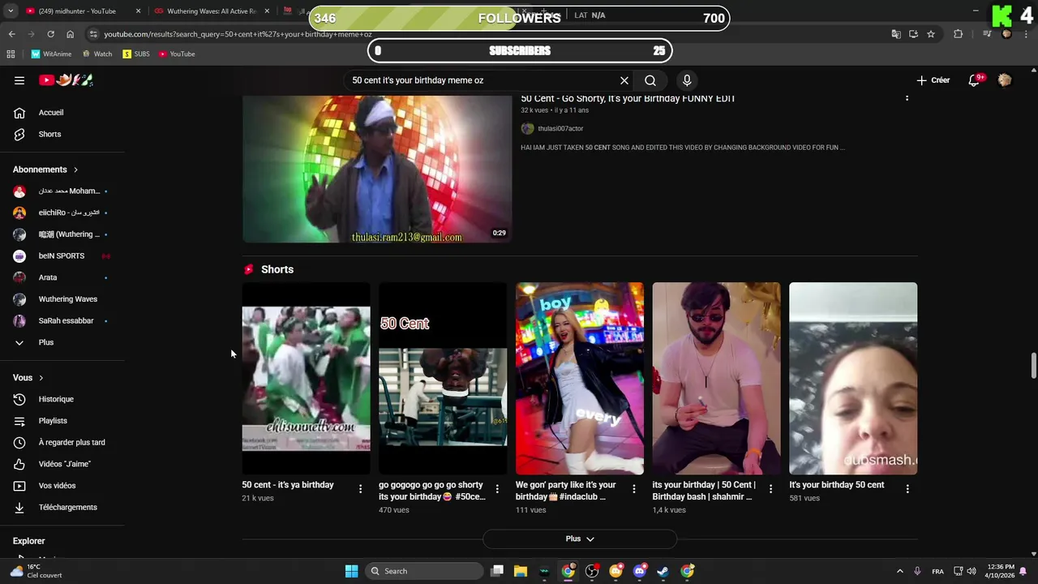Play short 'go gogogo go go go shorty'
Viewport: 1038px width, 584px height.
pyautogui.click(x=443, y=378)
